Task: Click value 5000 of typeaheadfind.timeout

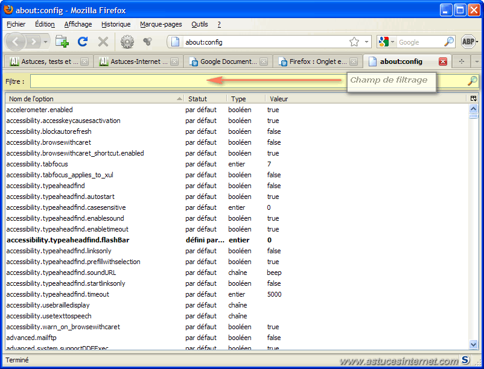Action: [x=275, y=294]
